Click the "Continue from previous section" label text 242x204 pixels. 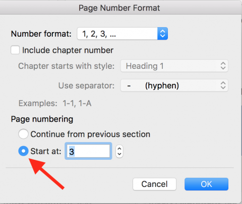(90, 134)
